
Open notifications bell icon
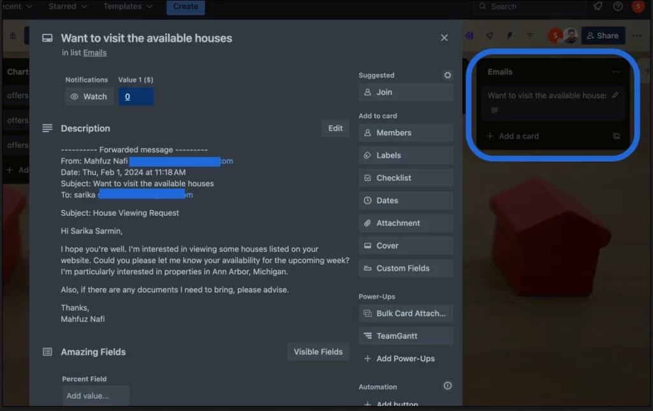598,6
